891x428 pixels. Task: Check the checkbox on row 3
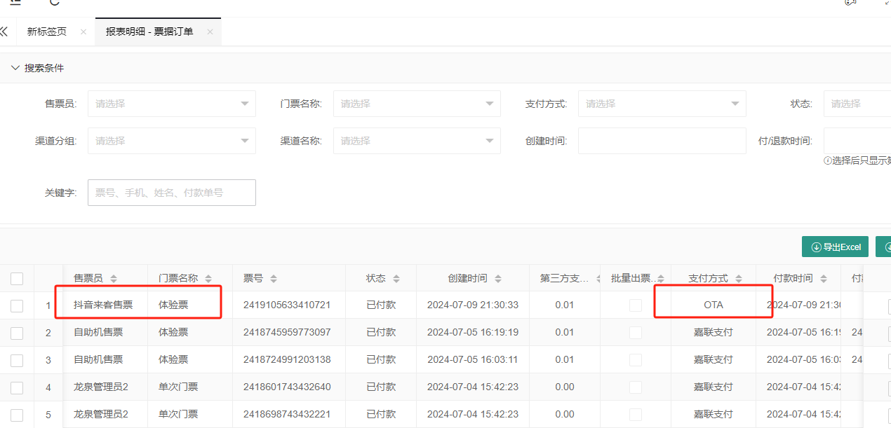pyautogui.click(x=17, y=359)
